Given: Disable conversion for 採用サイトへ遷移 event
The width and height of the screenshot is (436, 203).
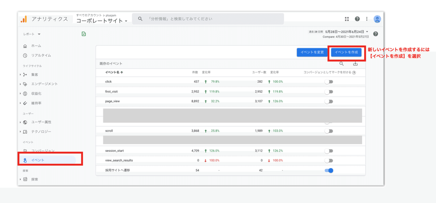Looking at the screenshot, I should coord(329,170).
